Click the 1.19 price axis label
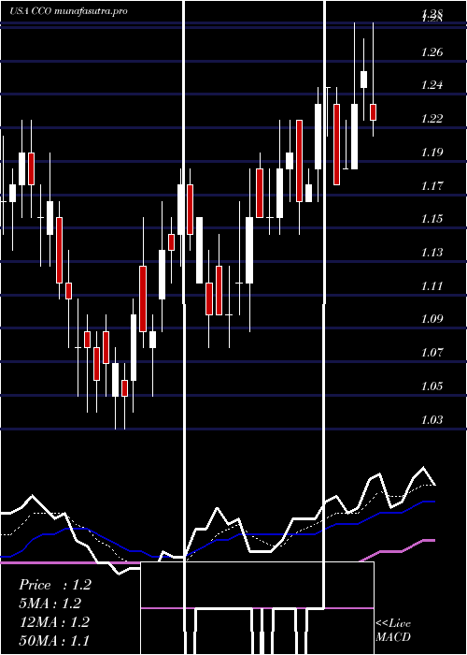The height and width of the screenshot is (655, 467). pos(432,152)
